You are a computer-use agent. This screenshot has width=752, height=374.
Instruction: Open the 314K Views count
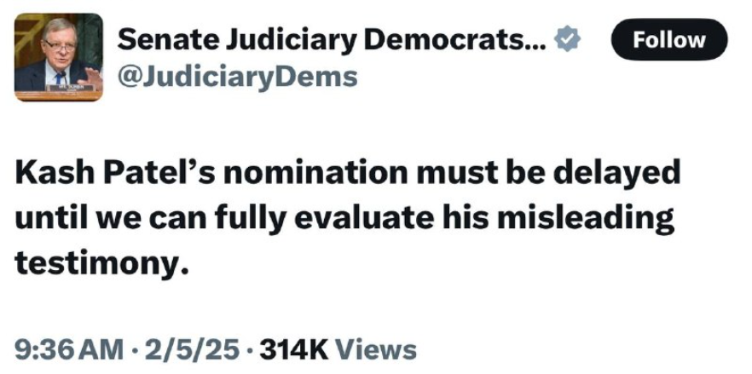pyautogui.click(x=338, y=349)
